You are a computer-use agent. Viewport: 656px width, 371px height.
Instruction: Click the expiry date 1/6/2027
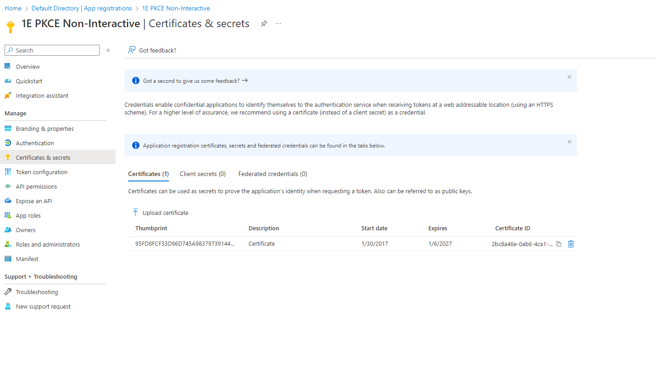point(440,243)
